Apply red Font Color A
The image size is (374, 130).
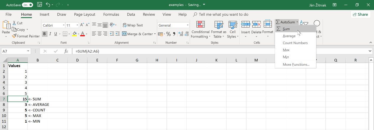(x=83, y=34)
